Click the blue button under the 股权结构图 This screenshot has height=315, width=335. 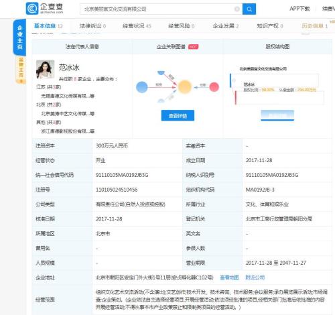click(277, 115)
